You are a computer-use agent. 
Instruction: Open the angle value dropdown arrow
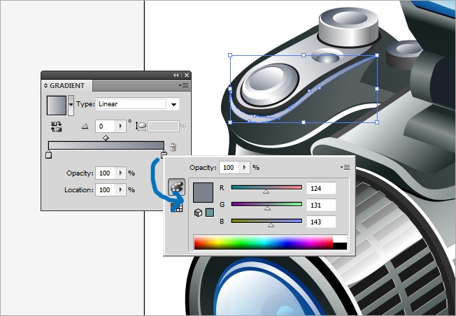tap(121, 126)
